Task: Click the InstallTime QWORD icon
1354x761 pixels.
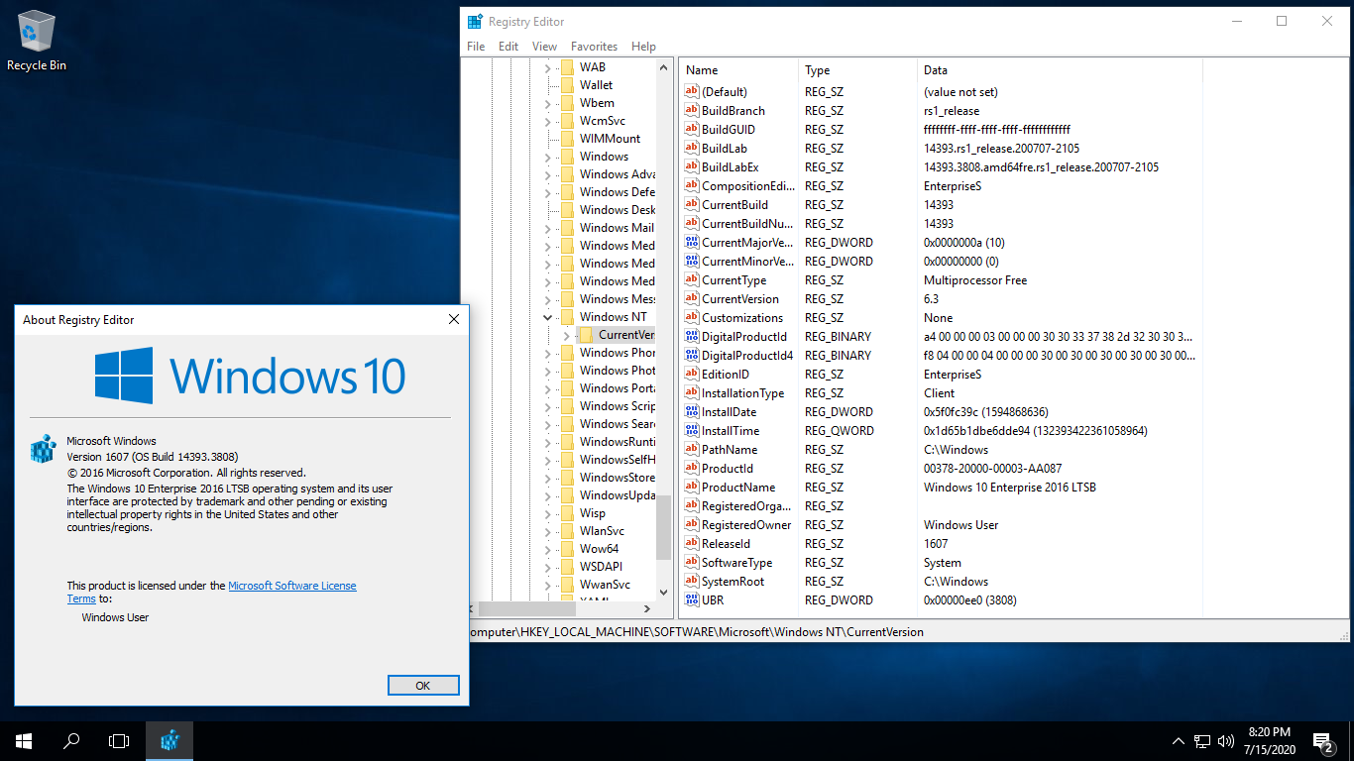Action: click(x=692, y=431)
